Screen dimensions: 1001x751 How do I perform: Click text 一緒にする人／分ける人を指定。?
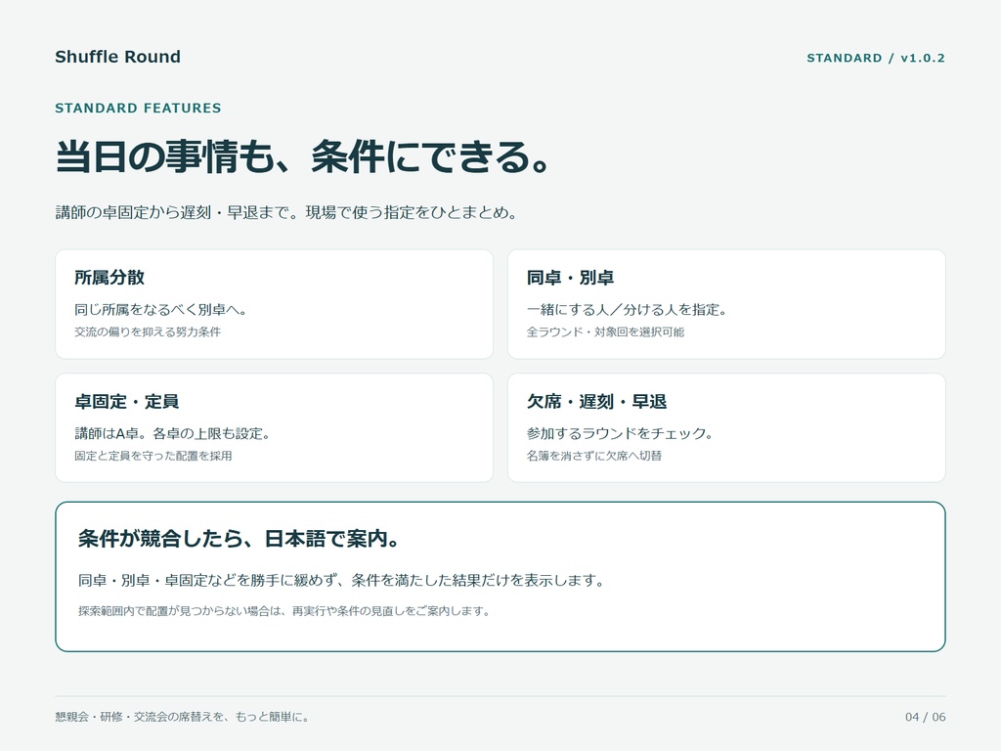[x=627, y=310]
